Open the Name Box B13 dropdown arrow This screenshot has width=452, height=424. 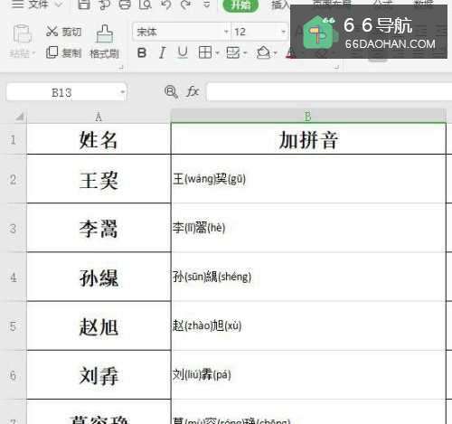pyautogui.click(x=122, y=92)
